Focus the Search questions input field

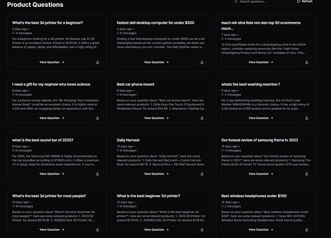click(x=261, y=2)
